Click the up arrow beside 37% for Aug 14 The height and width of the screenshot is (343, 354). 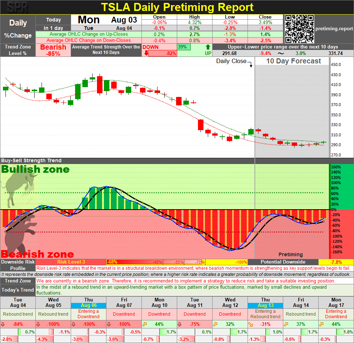click(x=286, y=324)
